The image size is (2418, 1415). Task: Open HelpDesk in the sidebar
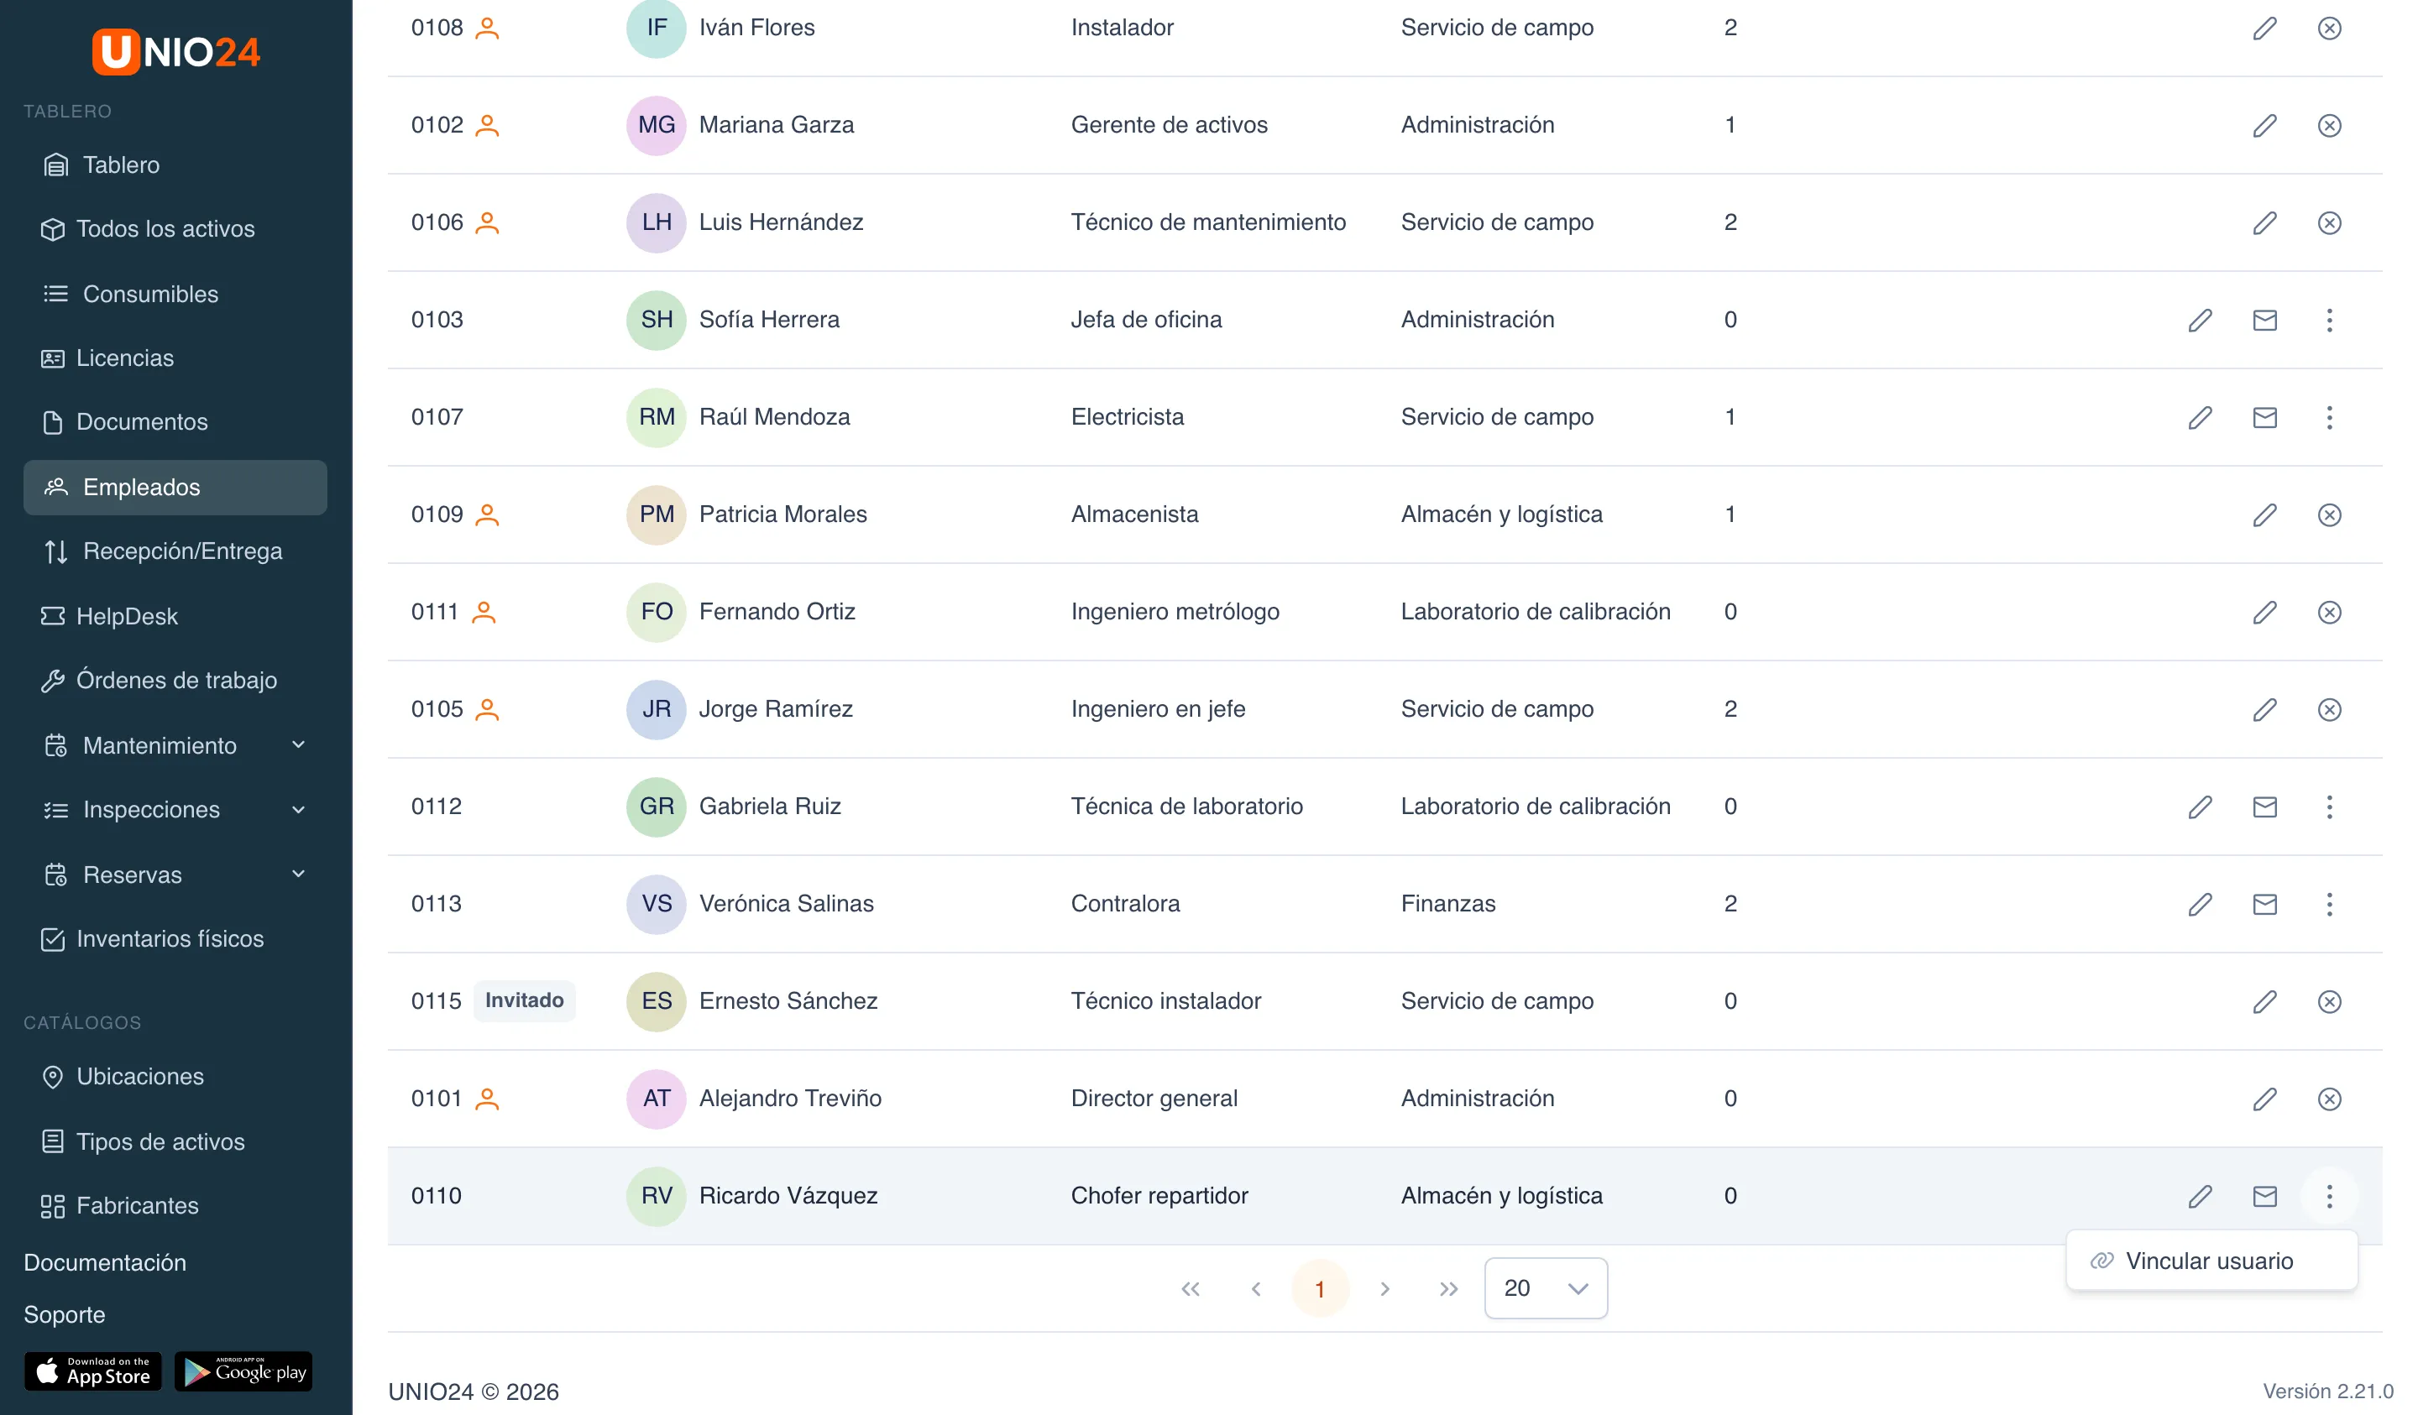[x=175, y=616]
